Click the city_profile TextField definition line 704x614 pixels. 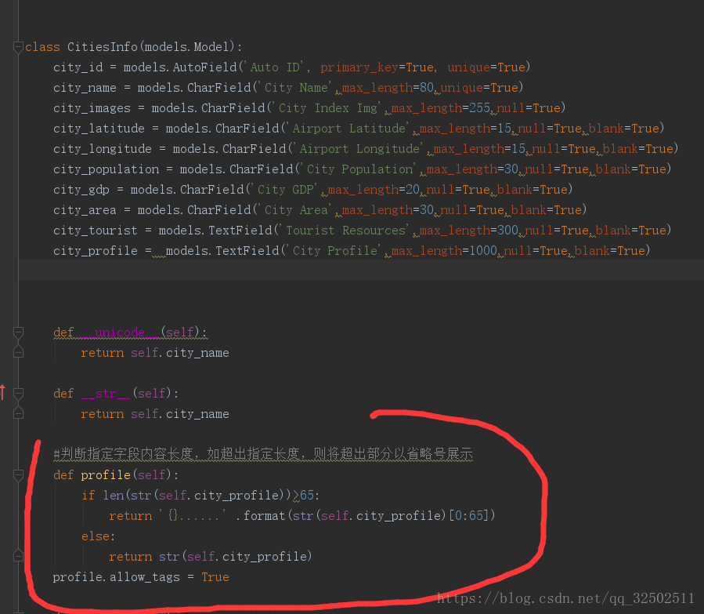(x=352, y=251)
